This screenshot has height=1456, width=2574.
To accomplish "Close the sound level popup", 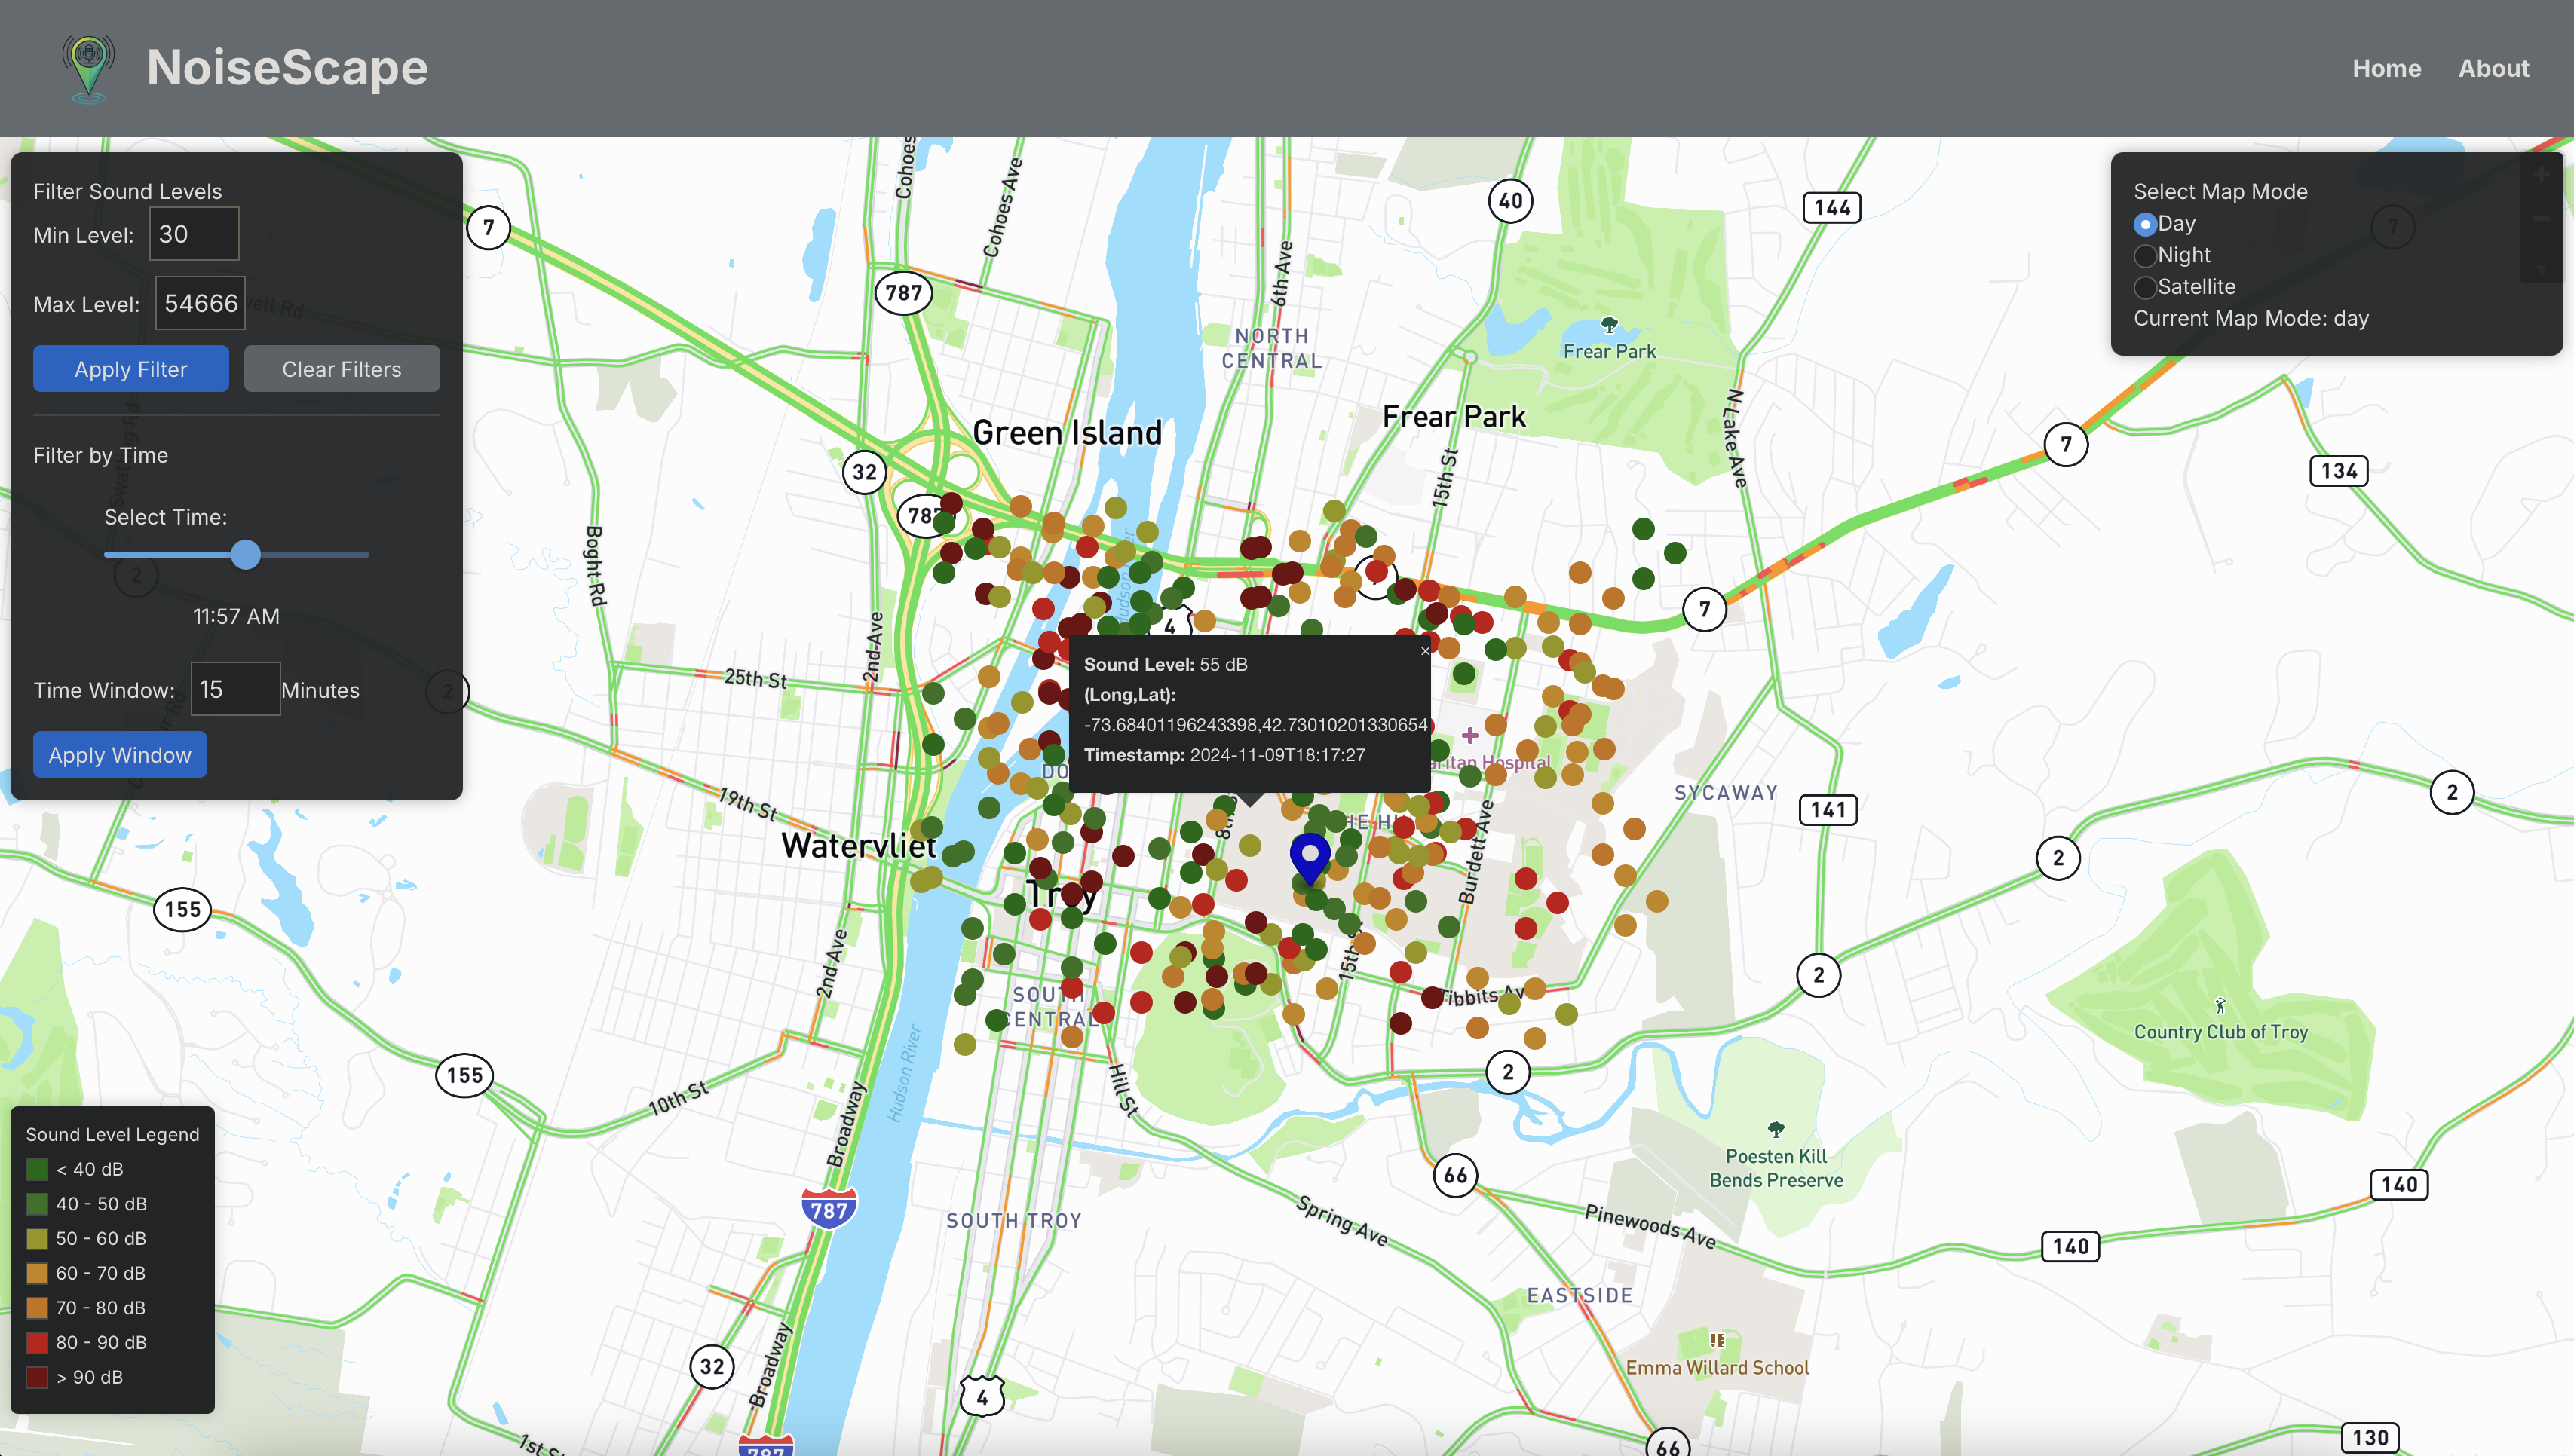I will pyautogui.click(x=1424, y=651).
